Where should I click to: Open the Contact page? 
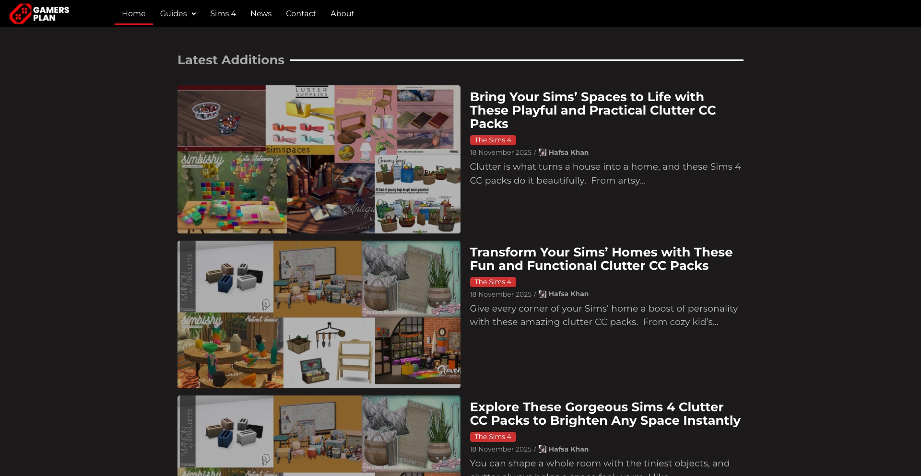(x=301, y=13)
